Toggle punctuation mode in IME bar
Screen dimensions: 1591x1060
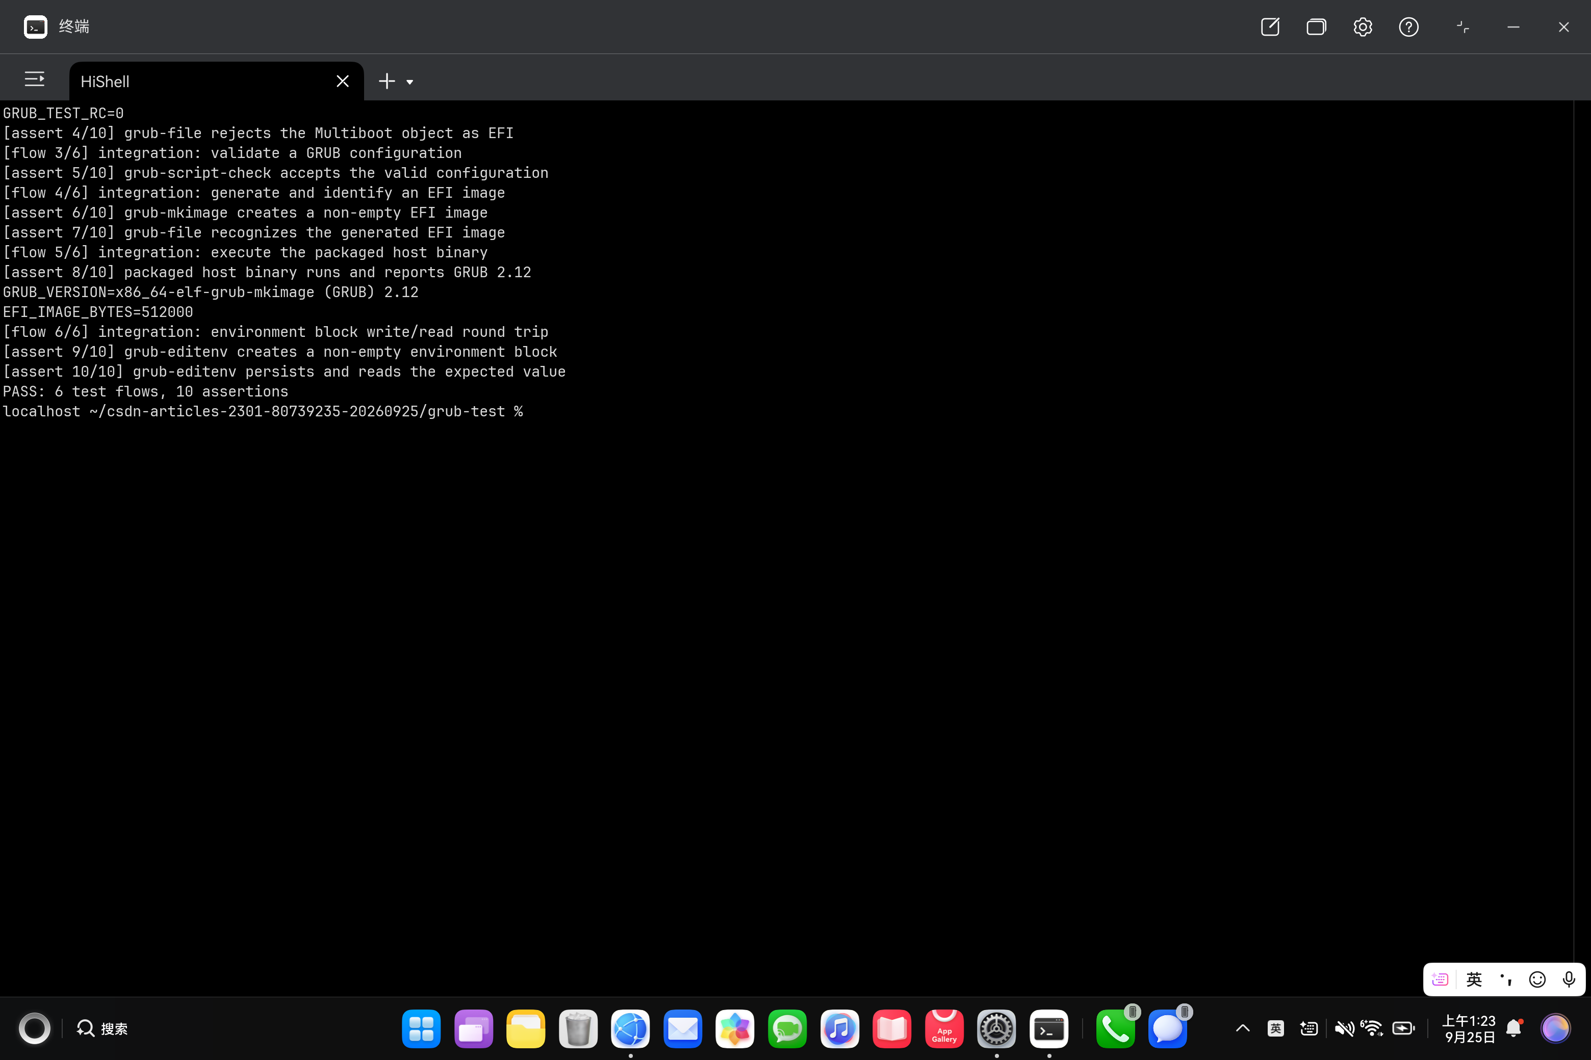coord(1506,979)
